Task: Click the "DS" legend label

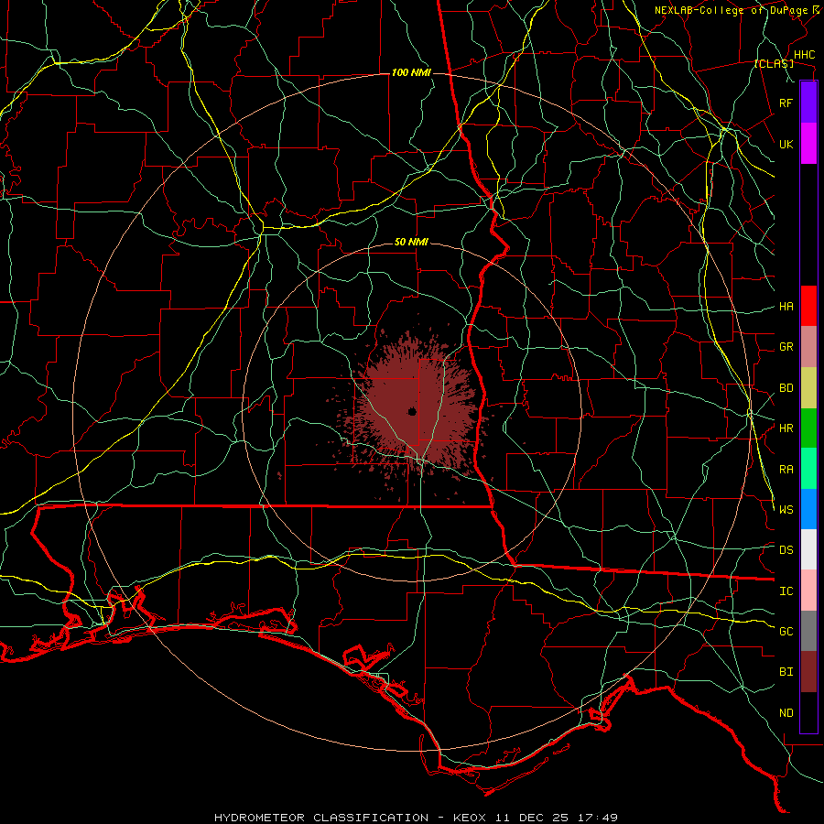Action: click(x=786, y=550)
